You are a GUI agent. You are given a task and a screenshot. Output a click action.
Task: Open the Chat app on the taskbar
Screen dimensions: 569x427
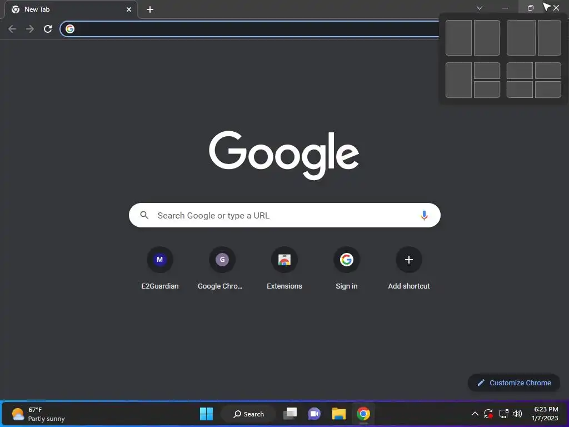(x=315, y=414)
